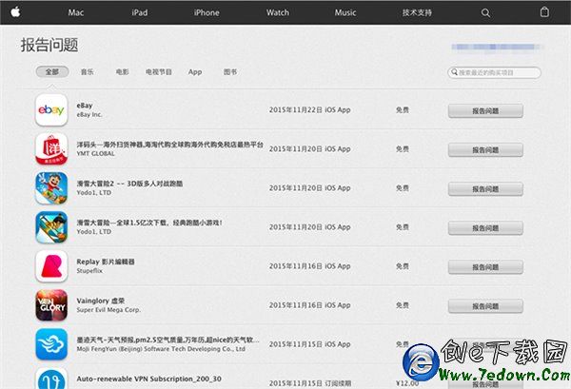
Task: Report a problem for Replay
Action: coord(485,266)
